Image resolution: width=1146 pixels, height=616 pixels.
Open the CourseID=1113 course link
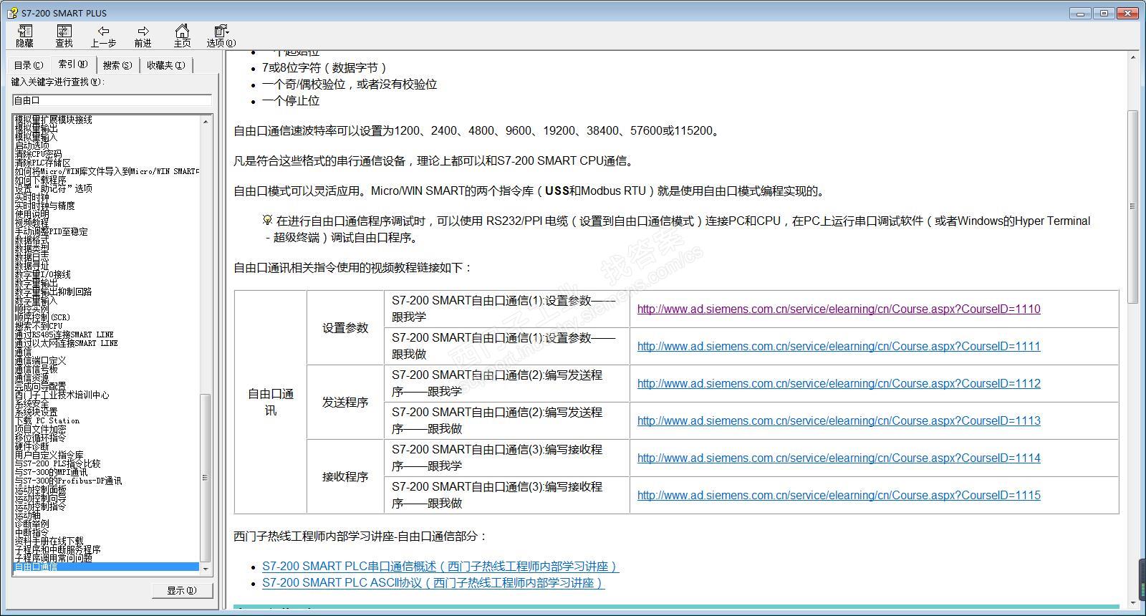839,421
